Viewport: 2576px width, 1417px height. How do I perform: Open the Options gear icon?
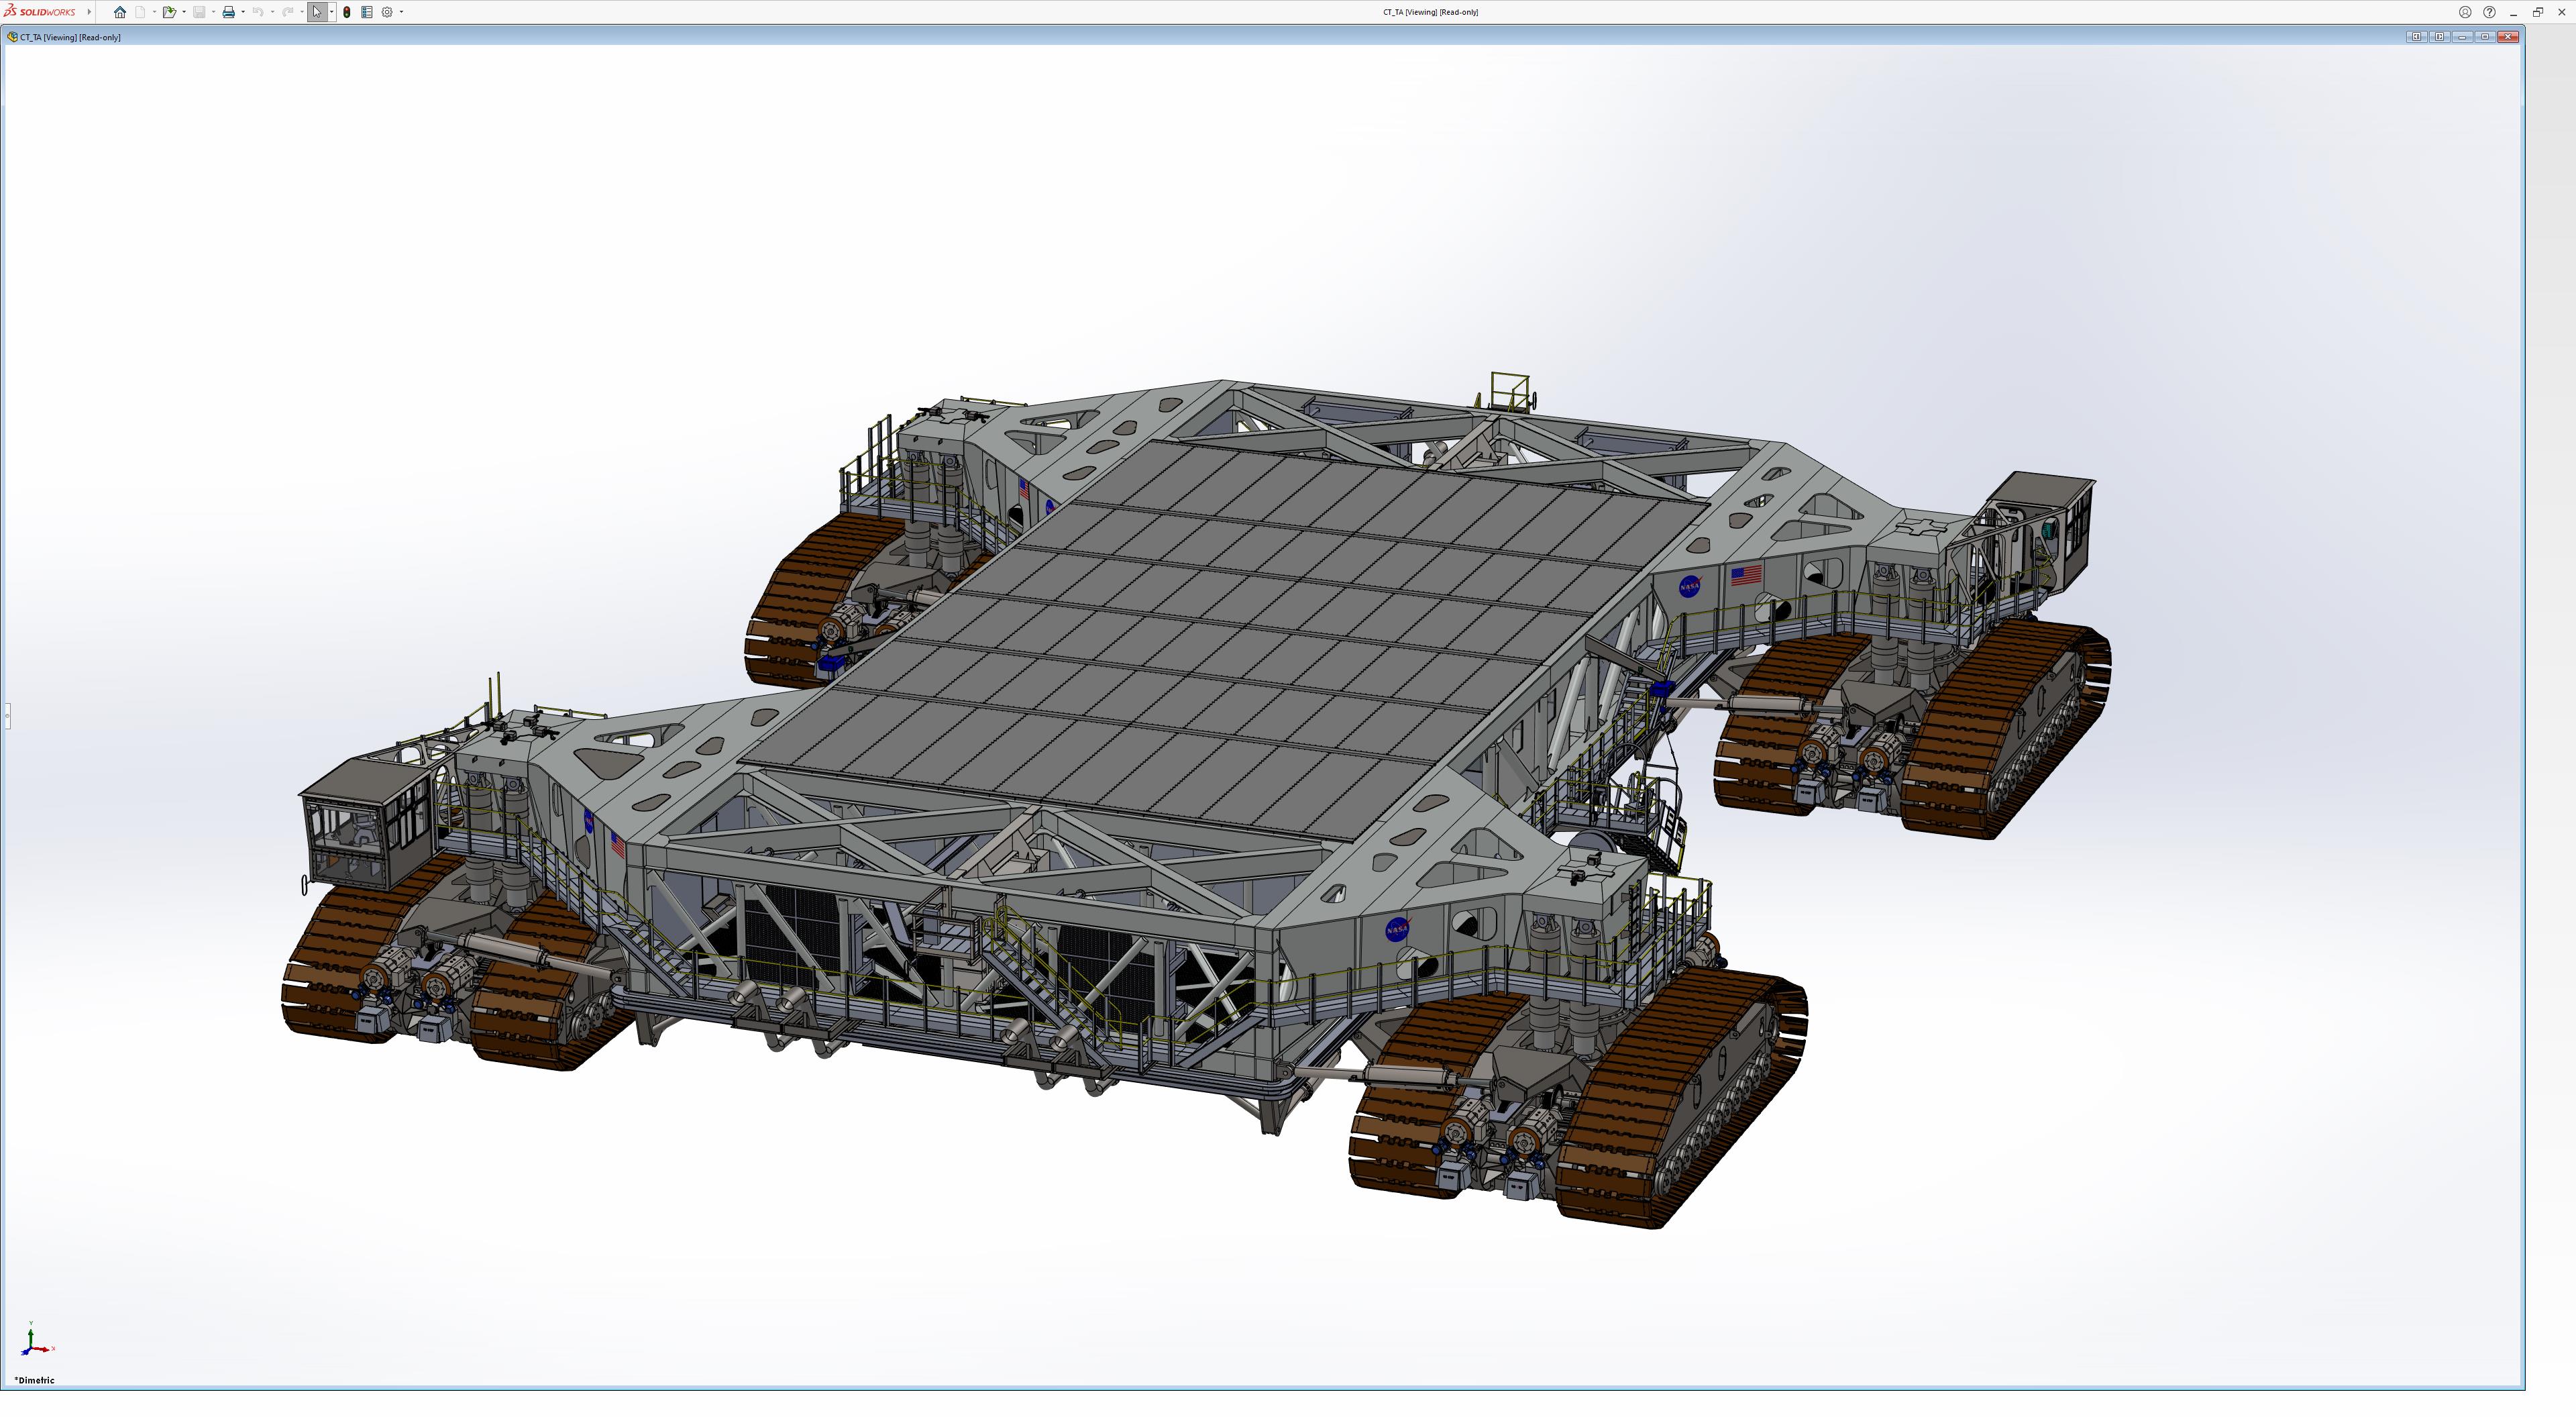click(x=387, y=12)
